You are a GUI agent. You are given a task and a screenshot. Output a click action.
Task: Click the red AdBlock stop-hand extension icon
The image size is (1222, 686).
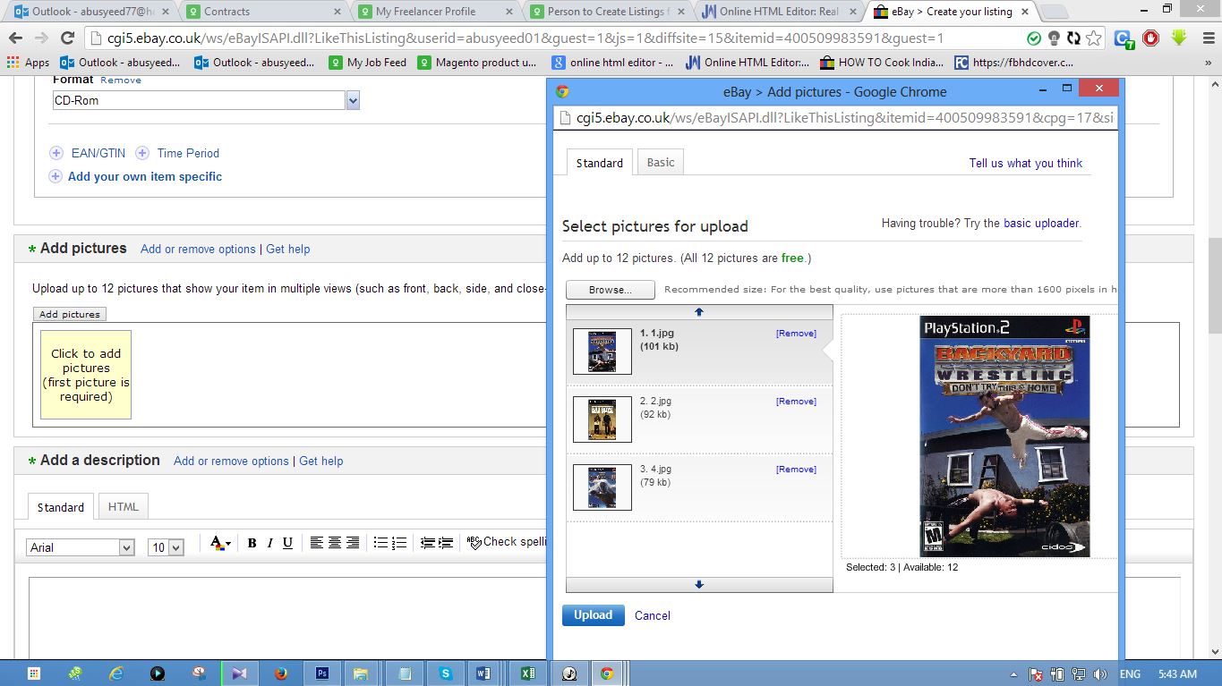click(x=1151, y=38)
